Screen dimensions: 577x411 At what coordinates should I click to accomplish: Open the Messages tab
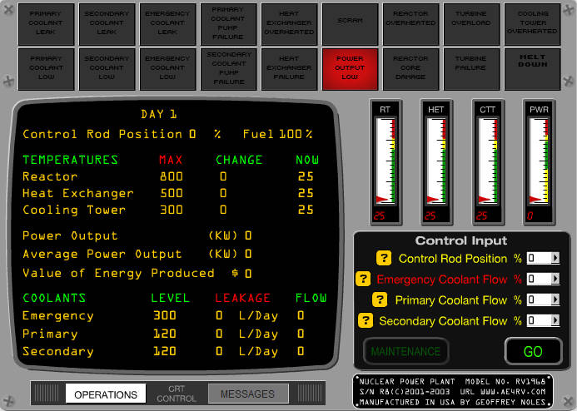pos(248,394)
